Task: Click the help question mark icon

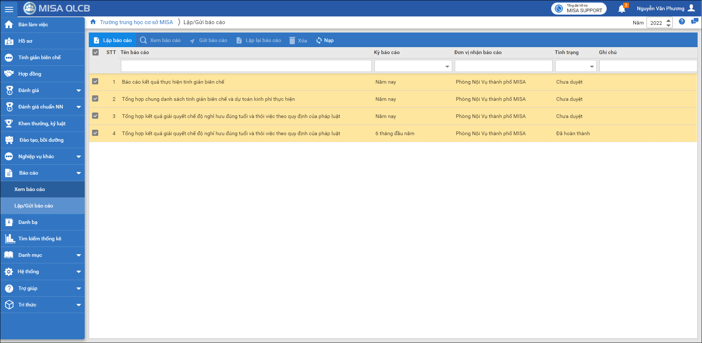Action: point(682,22)
